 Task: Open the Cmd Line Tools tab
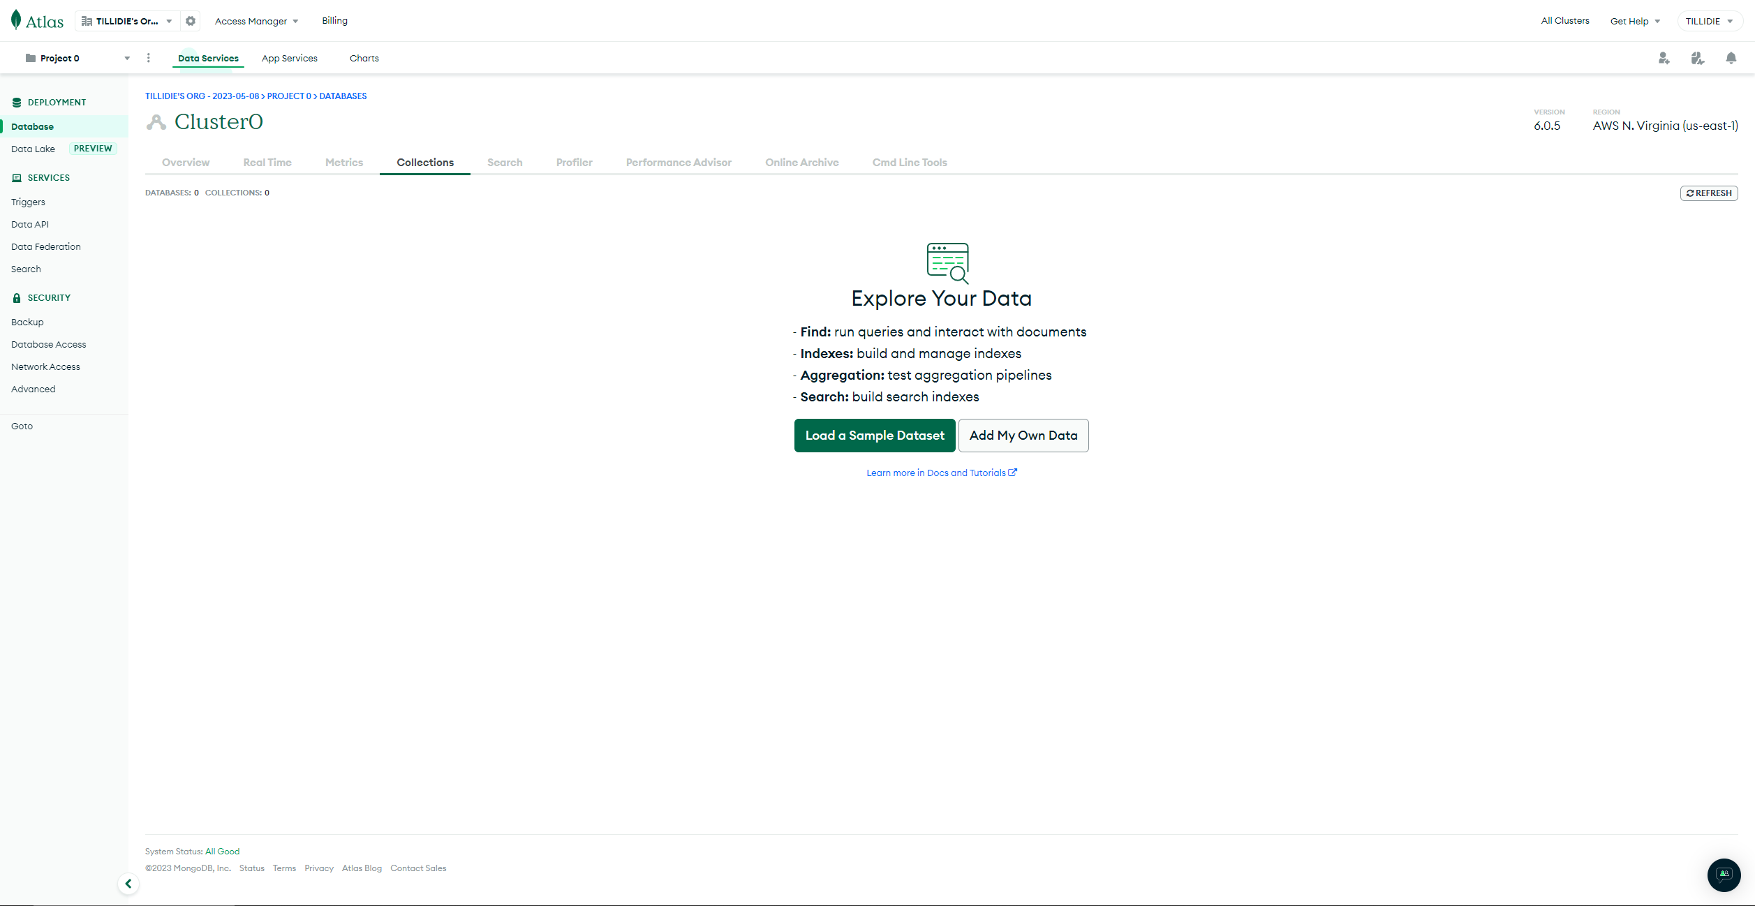pyautogui.click(x=910, y=162)
